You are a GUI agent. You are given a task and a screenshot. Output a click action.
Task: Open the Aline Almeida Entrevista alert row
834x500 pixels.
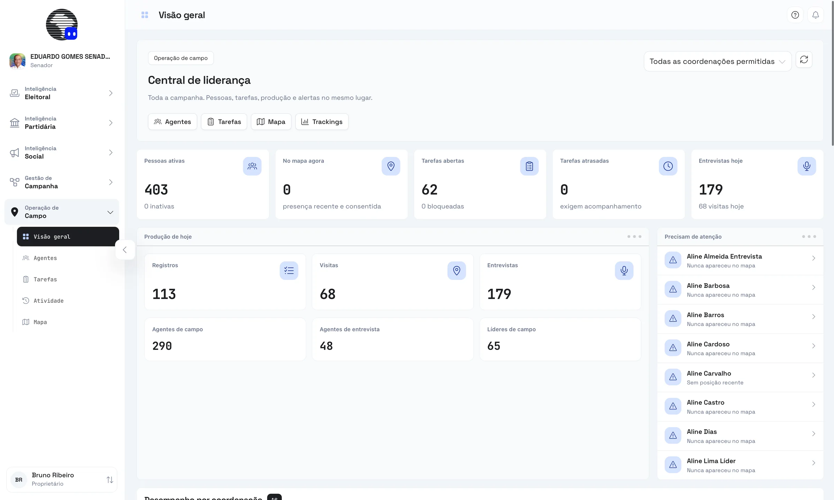pos(740,260)
